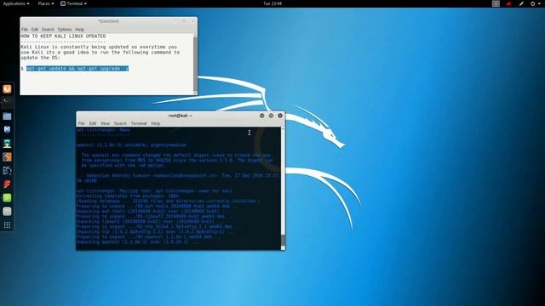Click the pen icon in top bar

pyautogui.click(x=521, y=3)
